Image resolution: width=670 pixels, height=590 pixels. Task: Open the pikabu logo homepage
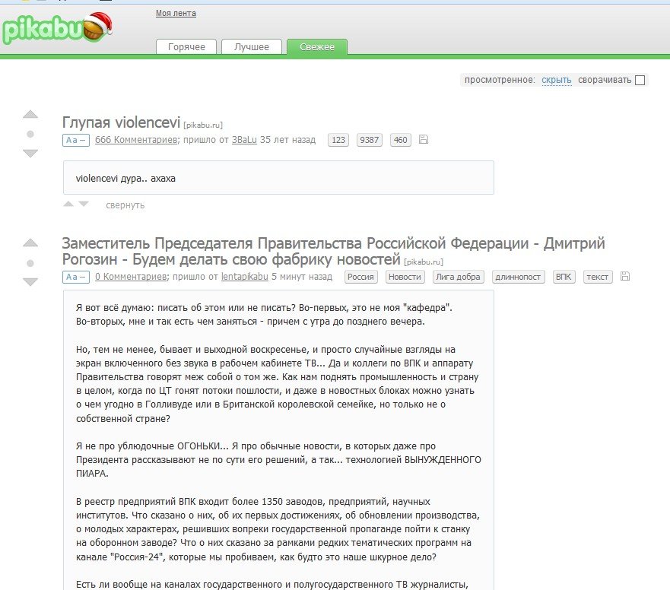(57, 28)
